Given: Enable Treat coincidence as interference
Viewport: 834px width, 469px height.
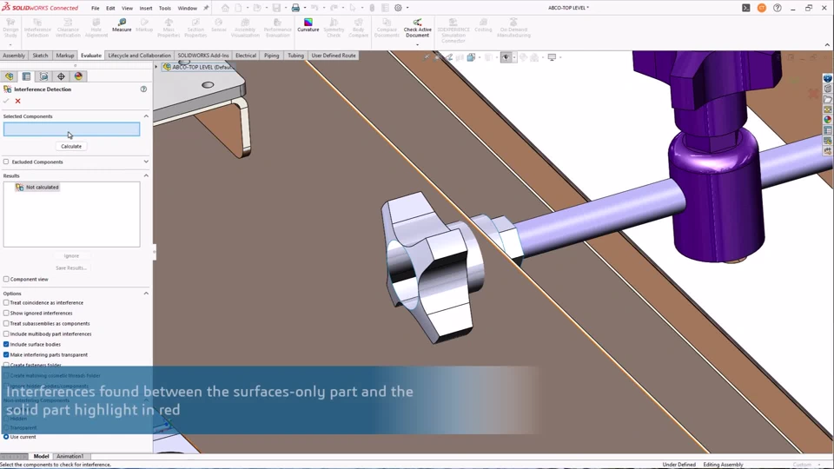Looking at the screenshot, I should click(x=6, y=303).
